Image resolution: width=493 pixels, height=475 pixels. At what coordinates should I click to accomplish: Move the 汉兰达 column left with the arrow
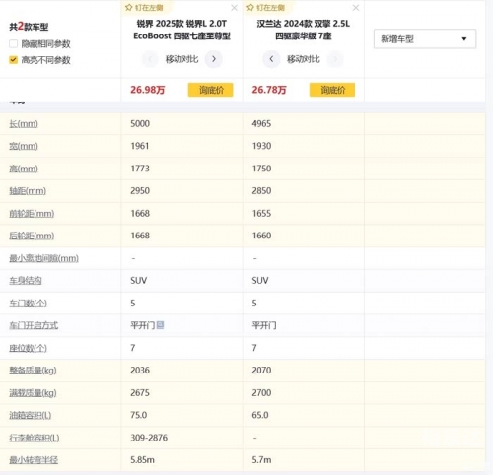tap(271, 59)
